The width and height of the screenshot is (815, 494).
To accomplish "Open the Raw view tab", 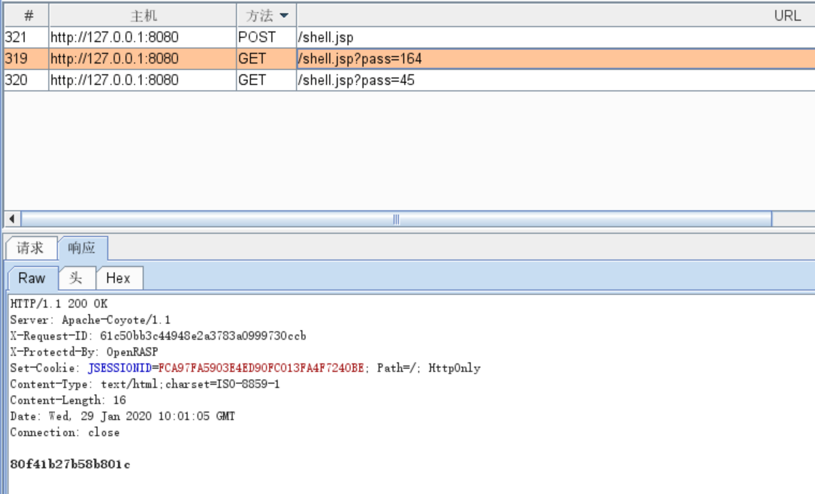I will 32,278.
